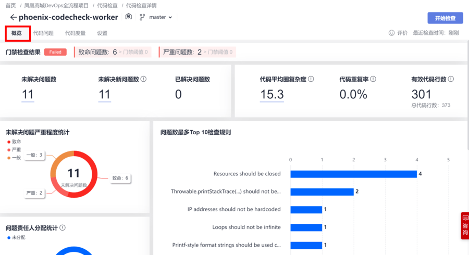Open info icon next to 代码重复率
The width and height of the screenshot is (469, 255).
coord(373,79)
